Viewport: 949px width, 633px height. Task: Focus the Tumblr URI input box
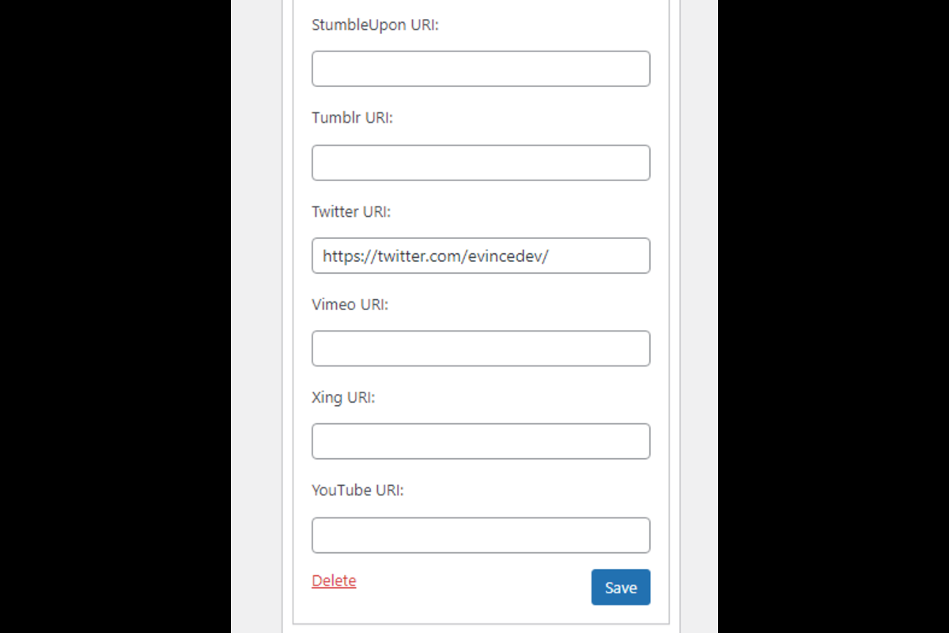pos(481,162)
